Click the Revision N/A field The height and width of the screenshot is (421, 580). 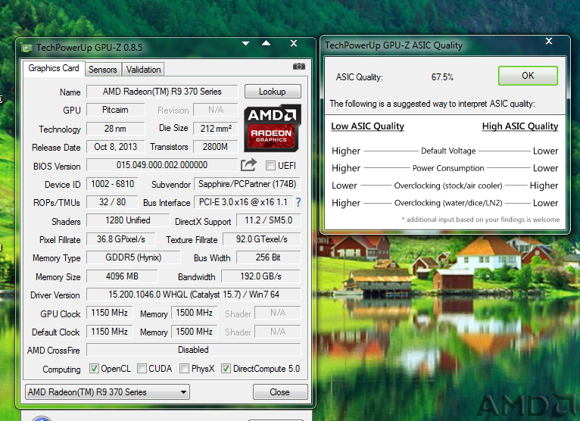(x=216, y=110)
